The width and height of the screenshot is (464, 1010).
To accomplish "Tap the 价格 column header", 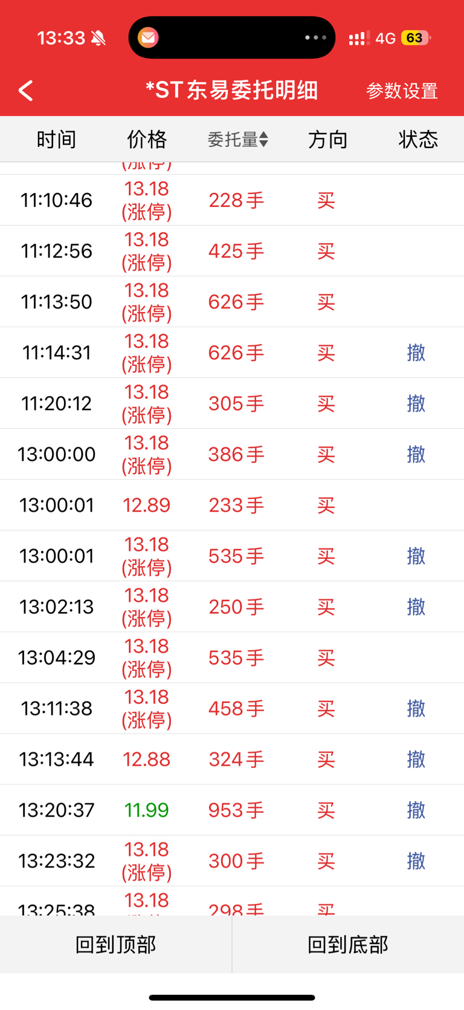I will pyautogui.click(x=147, y=140).
